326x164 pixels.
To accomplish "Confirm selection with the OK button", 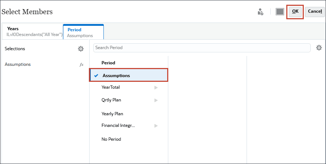I will pyautogui.click(x=295, y=11).
